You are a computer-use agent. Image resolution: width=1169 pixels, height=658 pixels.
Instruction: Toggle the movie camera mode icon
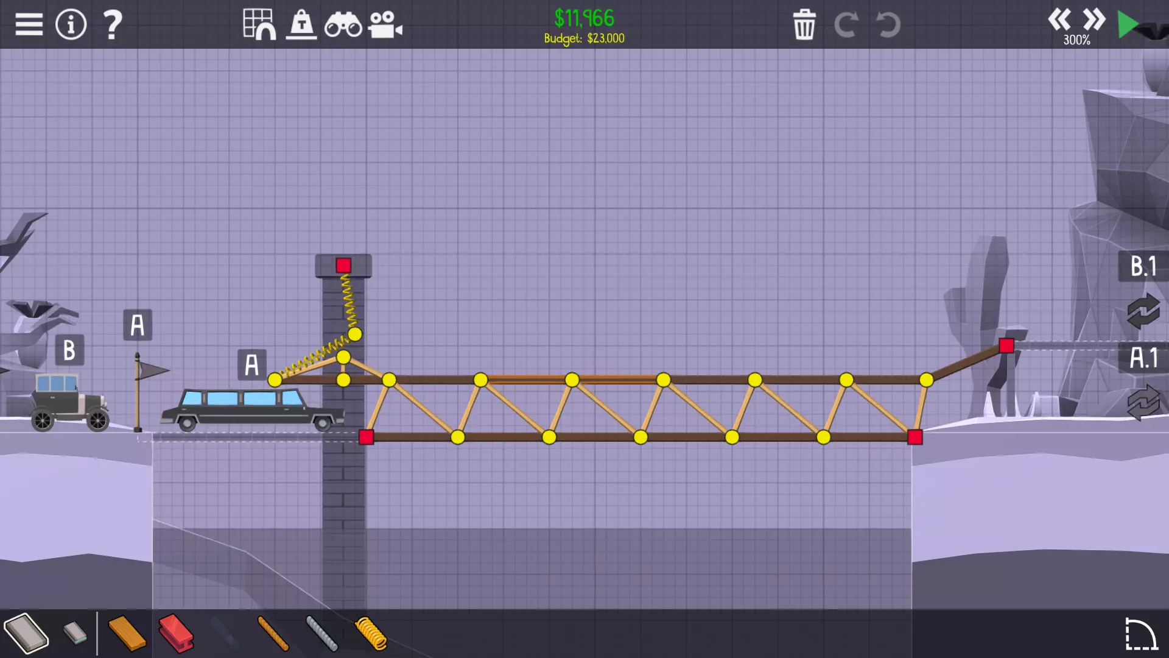point(385,25)
